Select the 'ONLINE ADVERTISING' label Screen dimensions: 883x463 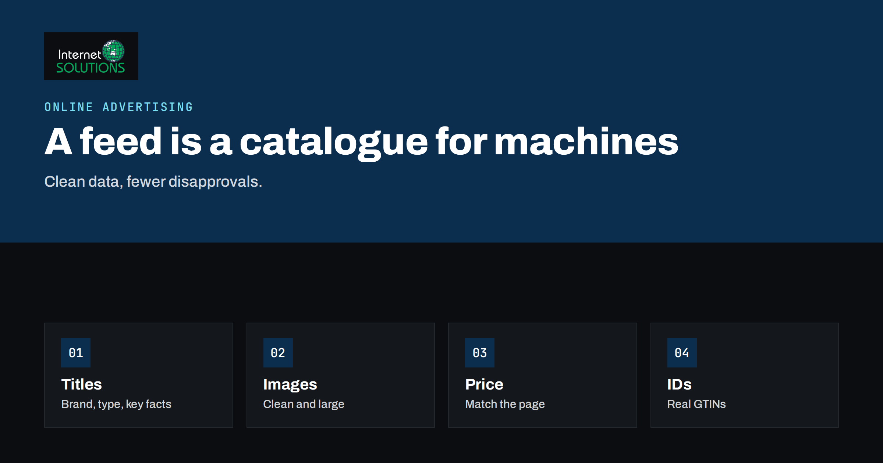[x=119, y=107]
